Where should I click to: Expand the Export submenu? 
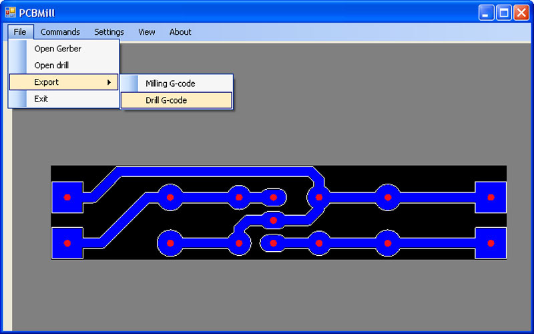(x=63, y=82)
